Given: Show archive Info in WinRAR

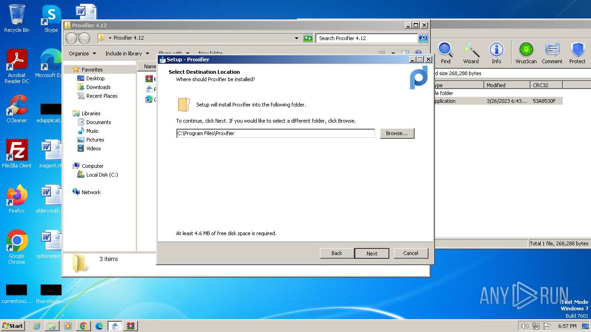Looking at the screenshot, I should click(x=496, y=53).
